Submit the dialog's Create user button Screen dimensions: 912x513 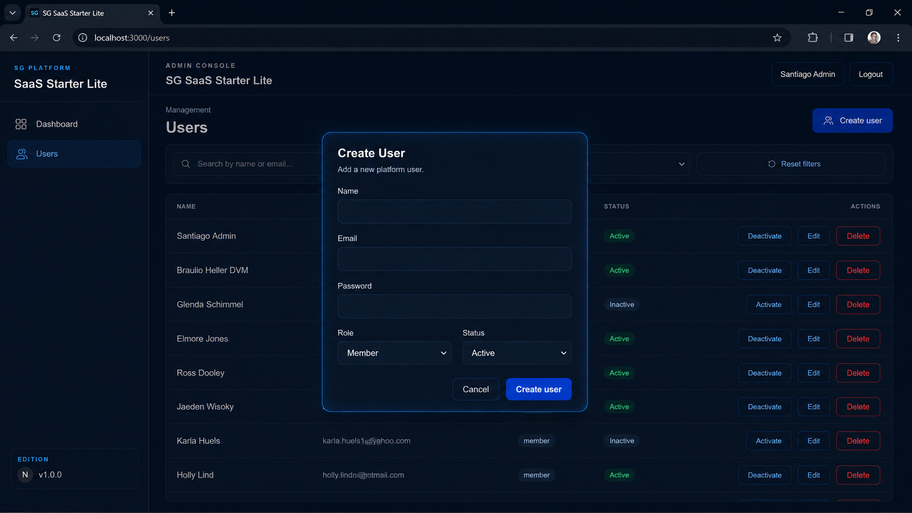coord(538,389)
